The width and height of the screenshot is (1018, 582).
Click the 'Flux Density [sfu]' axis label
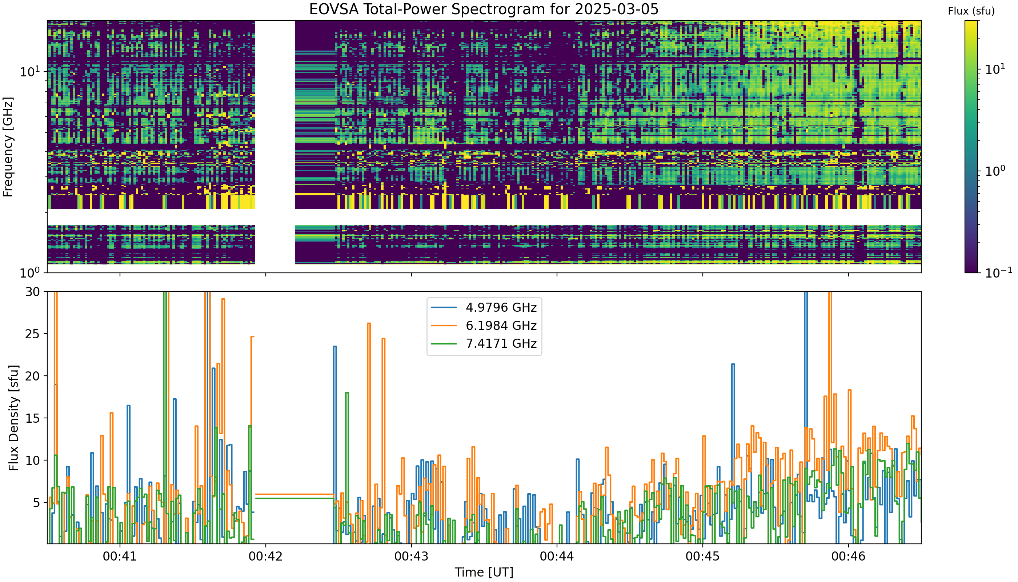click(x=13, y=418)
